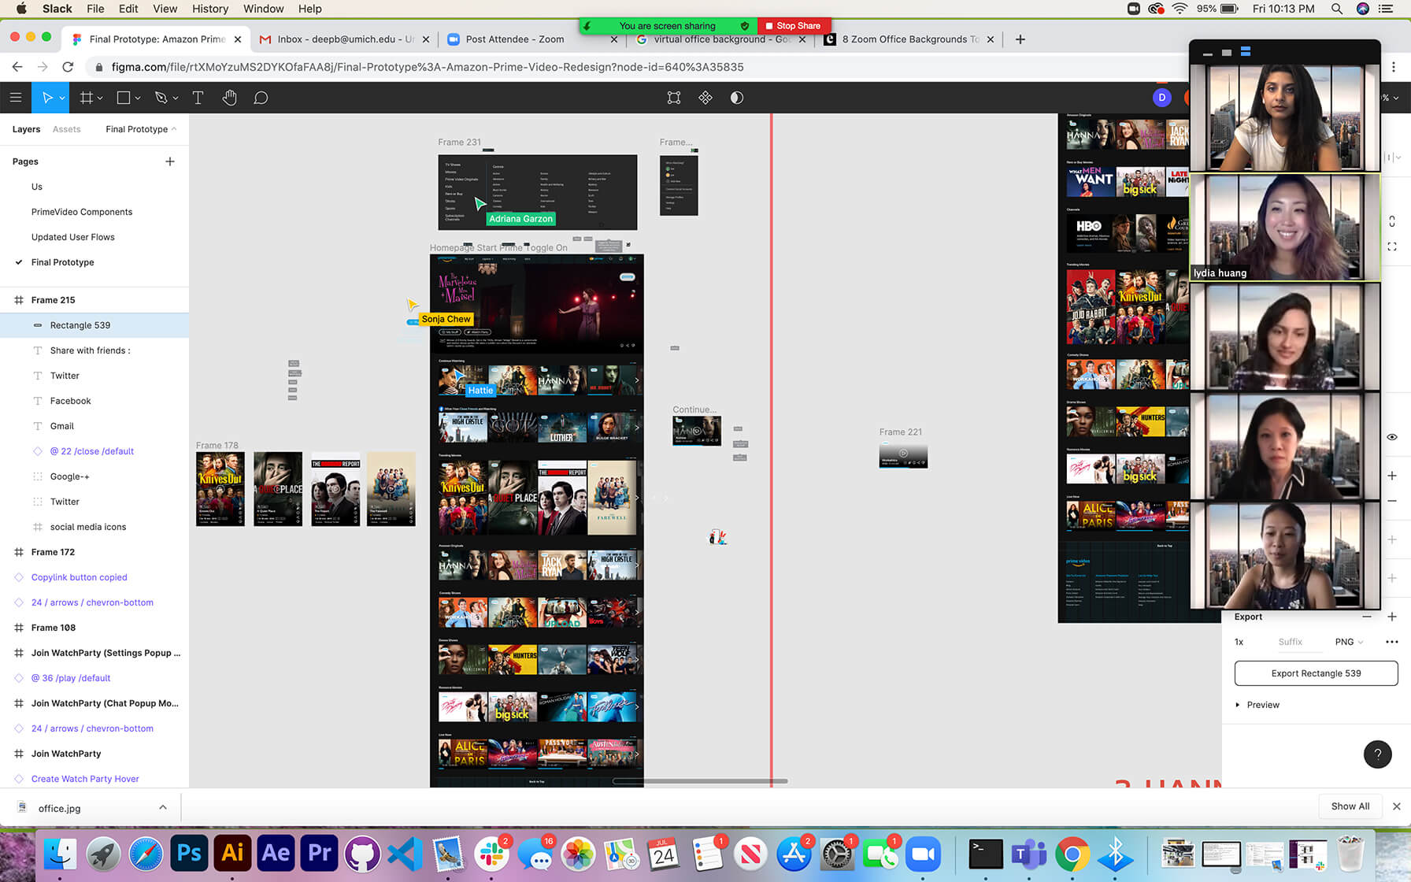Add another export setting with plus icon

(1392, 617)
